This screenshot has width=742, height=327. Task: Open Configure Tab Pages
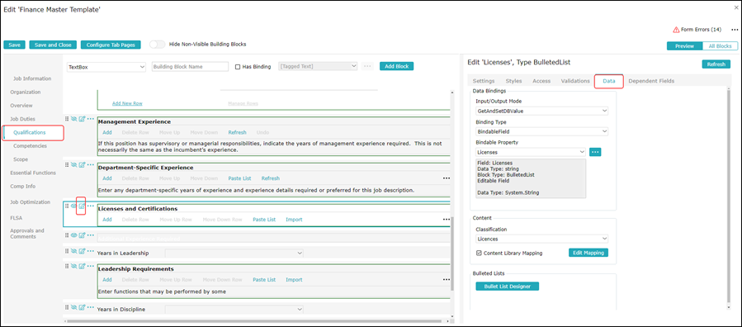pyautogui.click(x=111, y=45)
